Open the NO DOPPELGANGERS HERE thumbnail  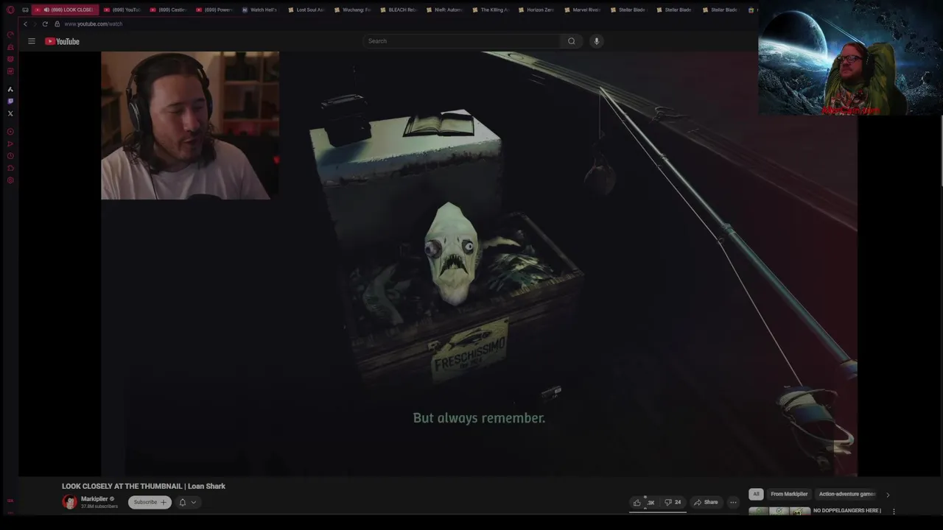coord(779,511)
